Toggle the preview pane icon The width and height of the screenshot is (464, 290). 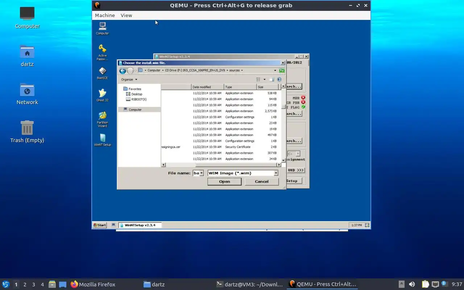272,79
